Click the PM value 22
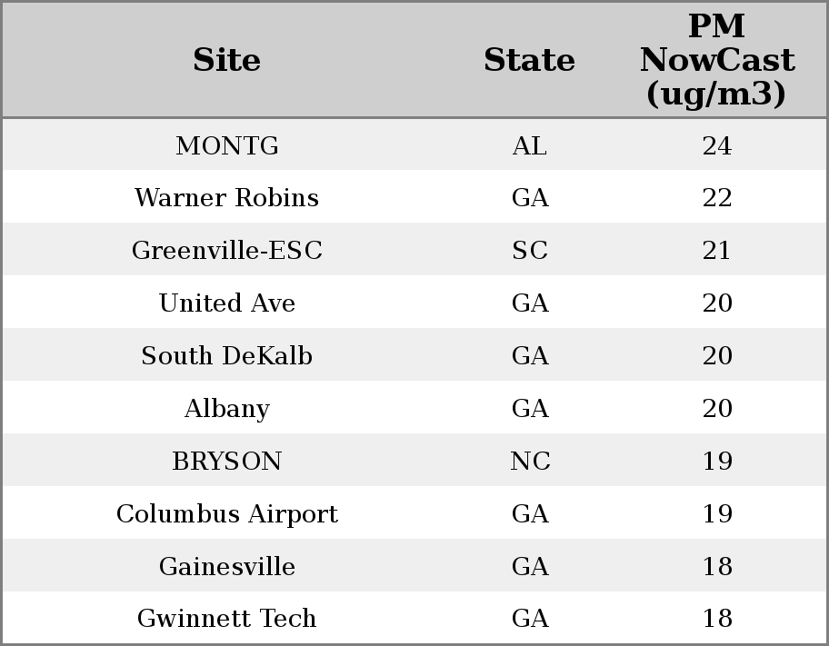 pyautogui.click(x=716, y=198)
